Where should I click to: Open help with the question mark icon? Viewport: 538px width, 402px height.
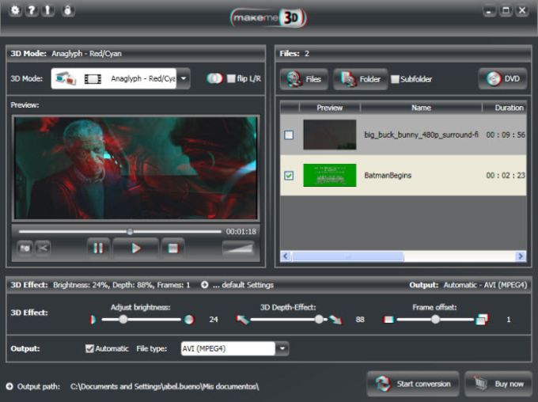[x=31, y=10]
